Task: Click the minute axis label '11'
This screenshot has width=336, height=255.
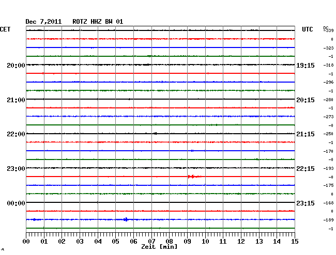Action: coord(223,242)
